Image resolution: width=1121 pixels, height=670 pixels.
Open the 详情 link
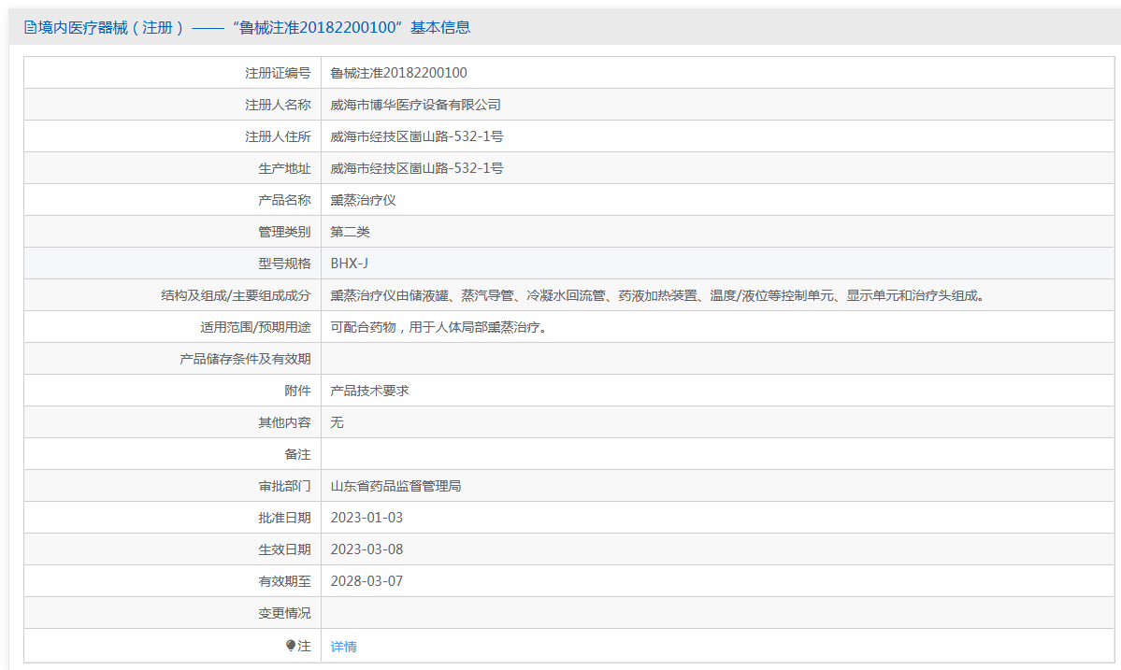[343, 647]
